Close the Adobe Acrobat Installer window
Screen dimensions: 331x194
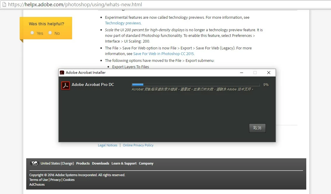click(x=268, y=73)
